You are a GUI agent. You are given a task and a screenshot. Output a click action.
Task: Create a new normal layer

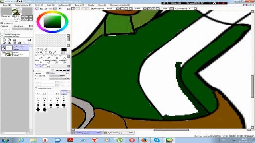(4, 40)
